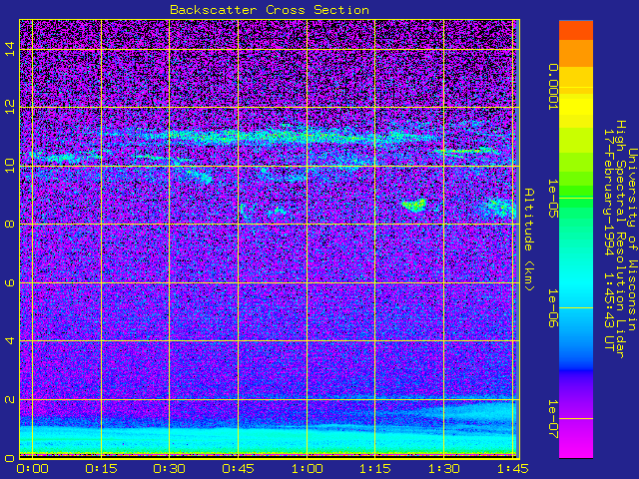Click the bright green cloud patch near 1:25
Screen dimensions: 639x479
(x=414, y=205)
